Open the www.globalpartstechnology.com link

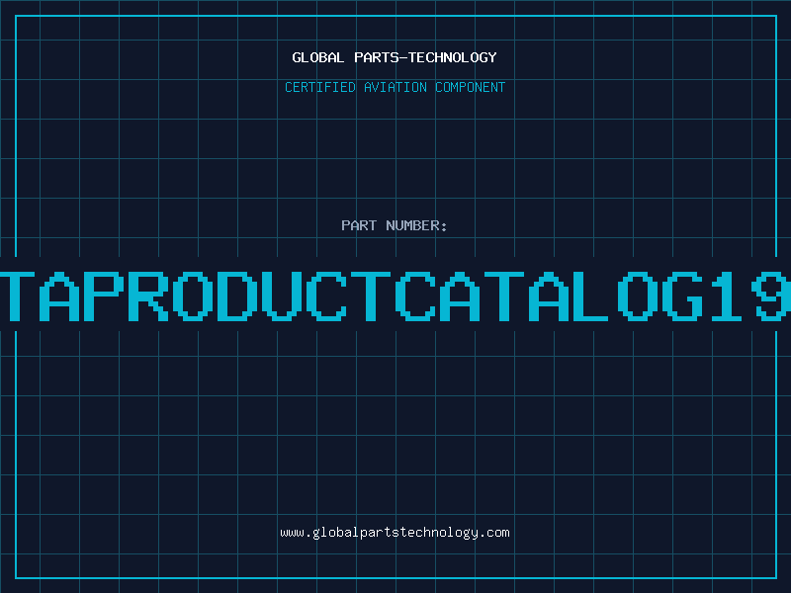point(395,533)
